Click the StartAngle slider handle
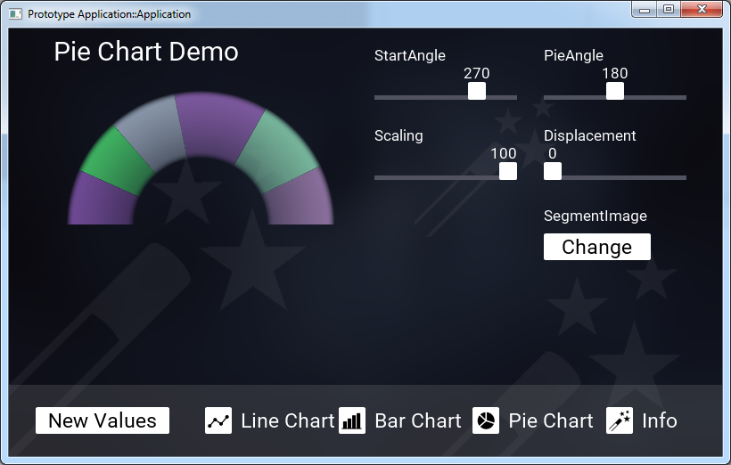731x465 pixels. (477, 91)
